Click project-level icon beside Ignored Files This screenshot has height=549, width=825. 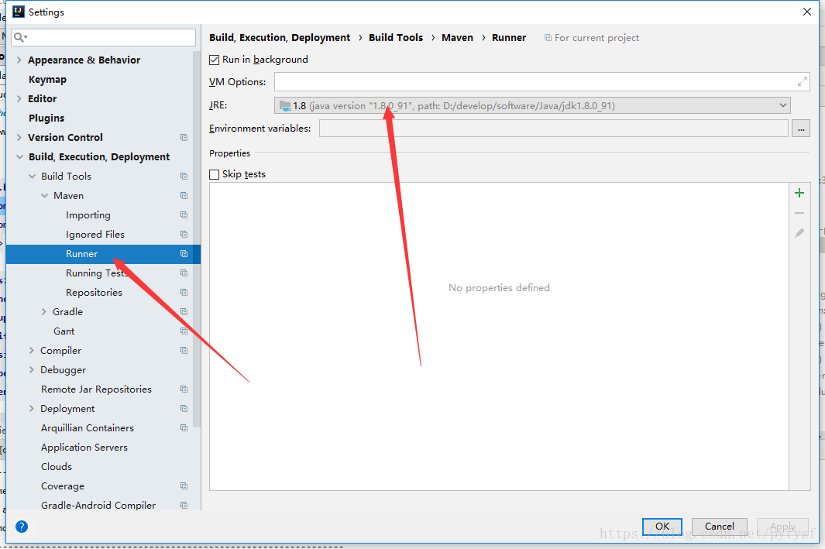pyautogui.click(x=184, y=235)
